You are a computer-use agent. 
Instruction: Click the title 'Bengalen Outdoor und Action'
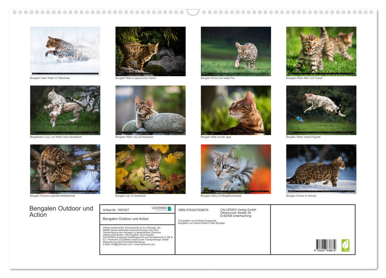(62, 211)
